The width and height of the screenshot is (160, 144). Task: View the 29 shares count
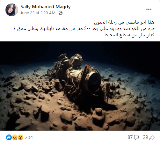[145, 137]
